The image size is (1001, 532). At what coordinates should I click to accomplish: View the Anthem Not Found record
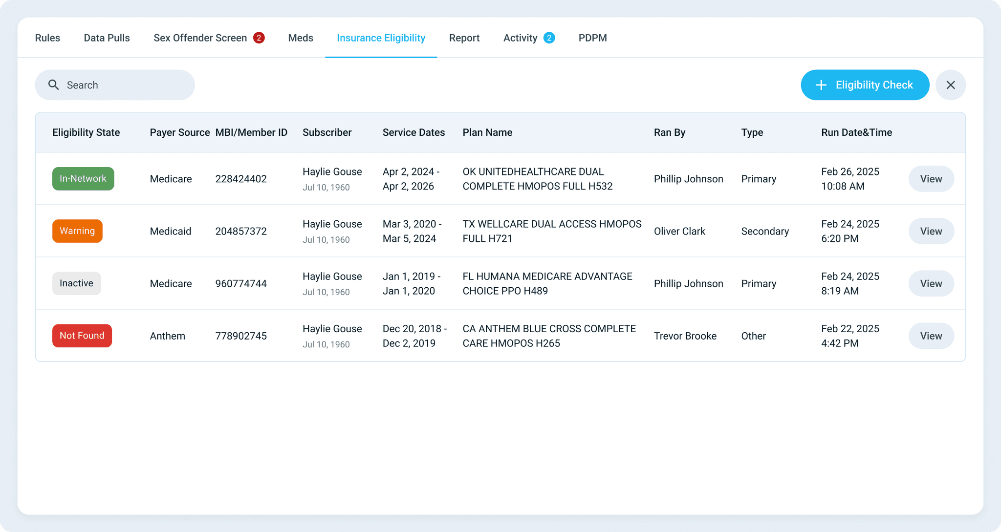(x=931, y=336)
